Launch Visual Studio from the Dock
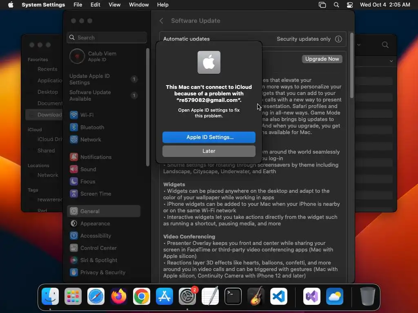The width and height of the screenshot is (418, 313). [x=312, y=296]
